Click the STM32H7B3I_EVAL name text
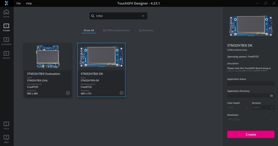Screen dimensions: 278x146 tap(38, 80)
